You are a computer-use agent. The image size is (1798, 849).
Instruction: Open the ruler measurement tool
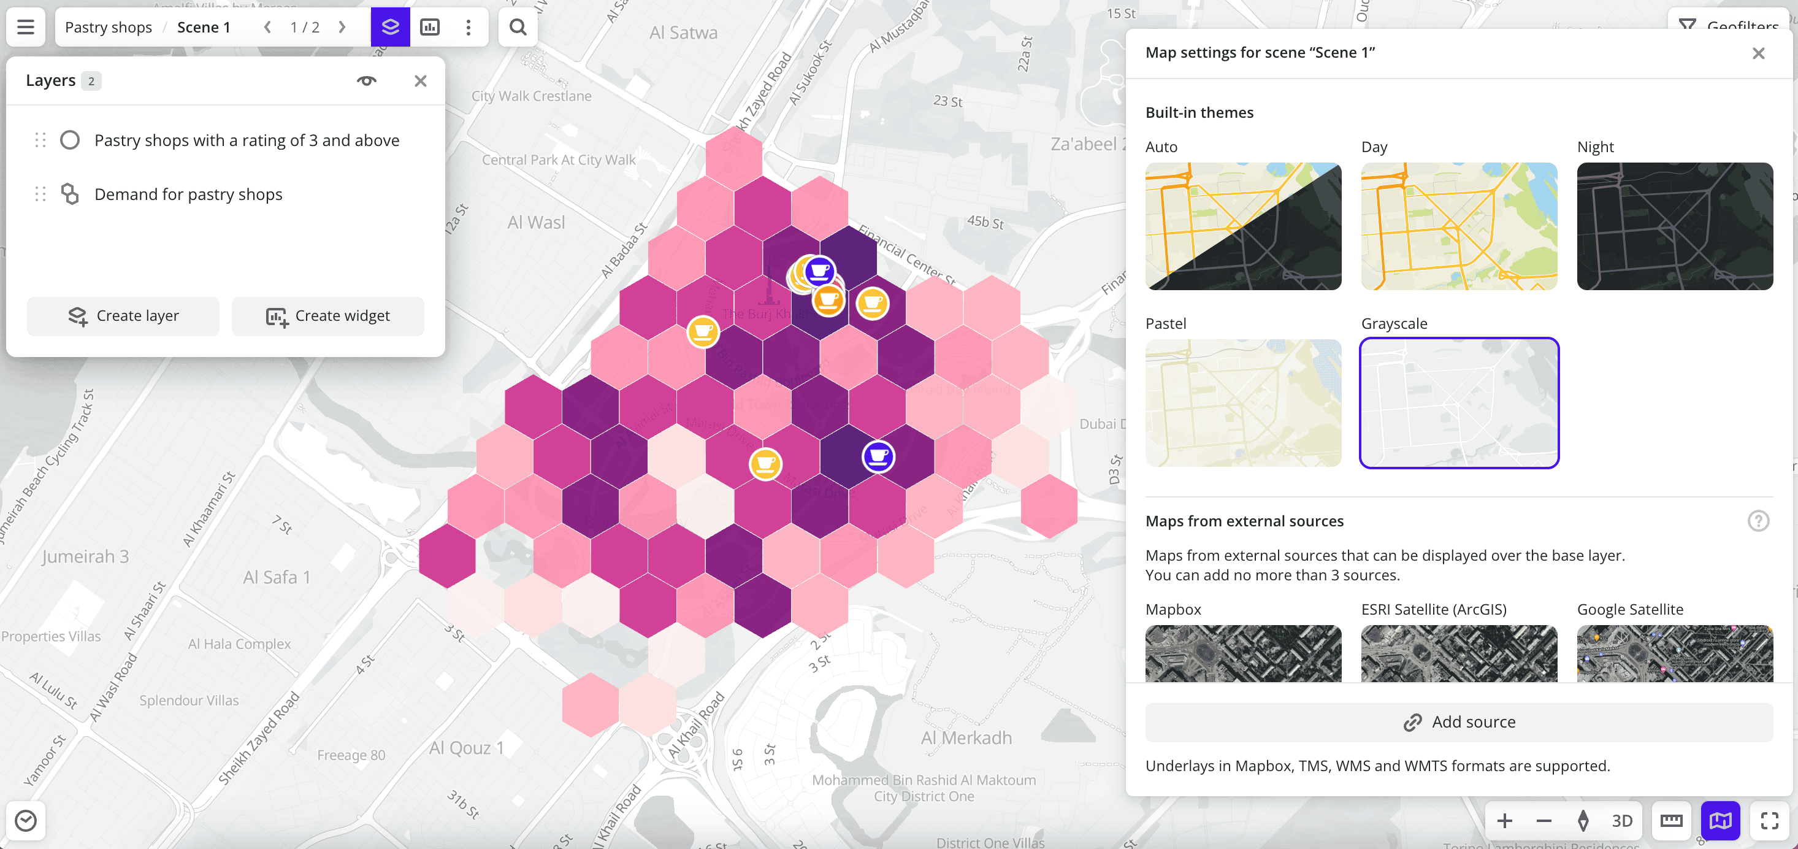click(1671, 820)
